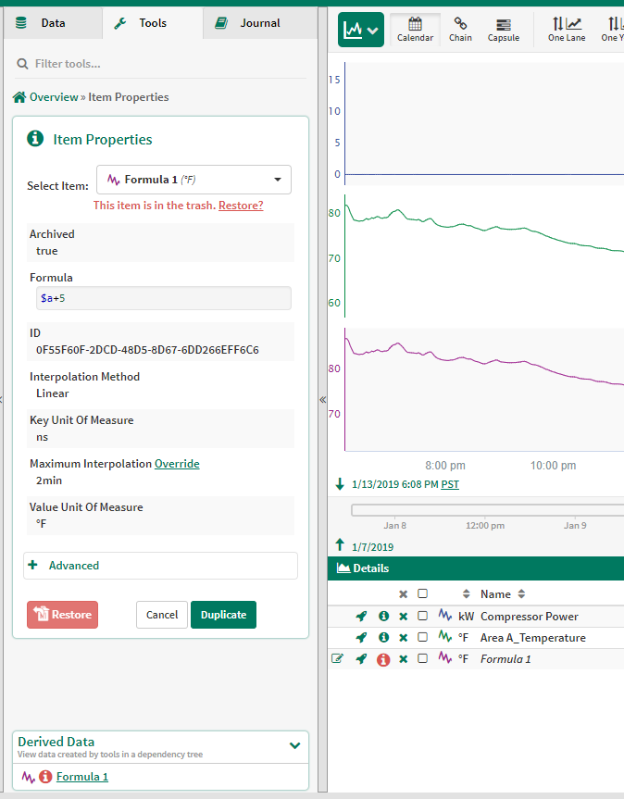
Task: Open item info for Area A_Temperature
Action: (383, 638)
